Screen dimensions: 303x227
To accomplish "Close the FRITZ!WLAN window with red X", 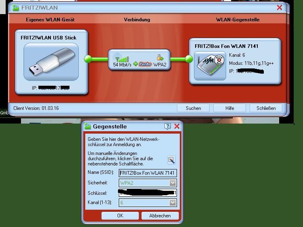I will pos(279,8).
